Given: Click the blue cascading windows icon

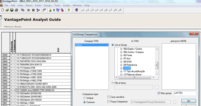Looking at the screenshot, I should (x=58, y=10).
